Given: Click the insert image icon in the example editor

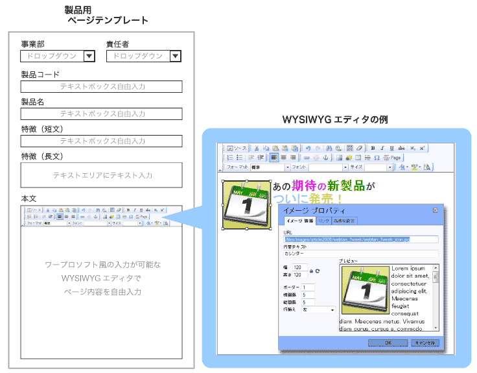Looking at the screenshot, I should (x=339, y=158).
